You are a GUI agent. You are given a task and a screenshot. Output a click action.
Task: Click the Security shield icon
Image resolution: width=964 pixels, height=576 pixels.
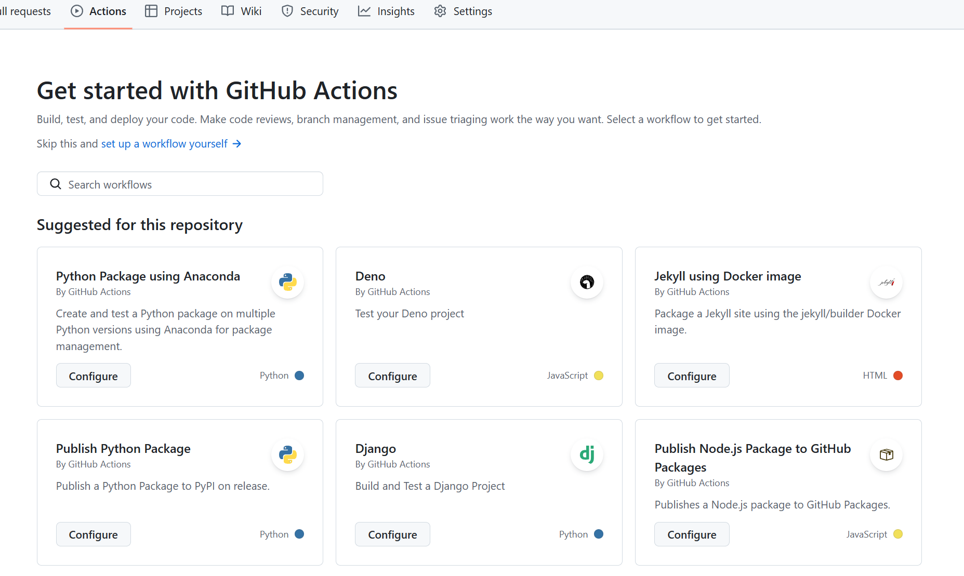pyautogui.click(x=287, y=11)
